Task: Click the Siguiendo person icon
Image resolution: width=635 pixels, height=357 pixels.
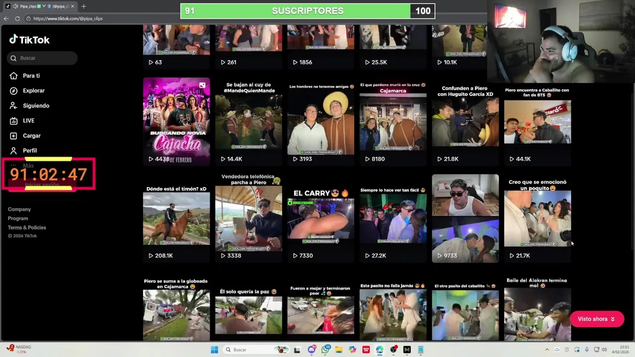Action: 13,106
